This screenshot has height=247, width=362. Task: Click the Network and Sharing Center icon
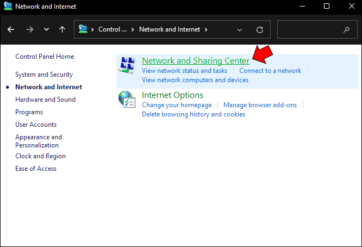127,66
